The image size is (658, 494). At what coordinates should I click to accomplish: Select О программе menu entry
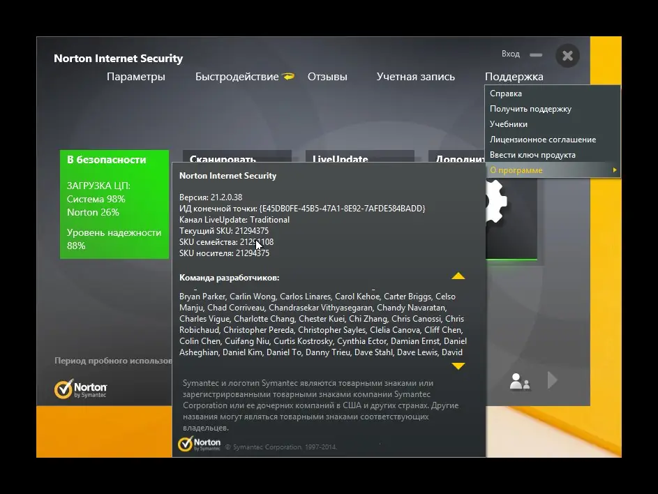(x=552, y=170)
